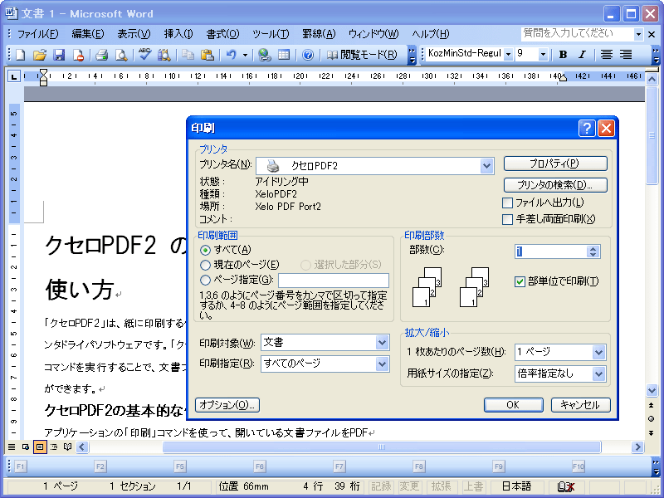
Task: Open the 印刷対象 dropdown showing 文書
Action: pyautogui.click(x=382, y=342)
